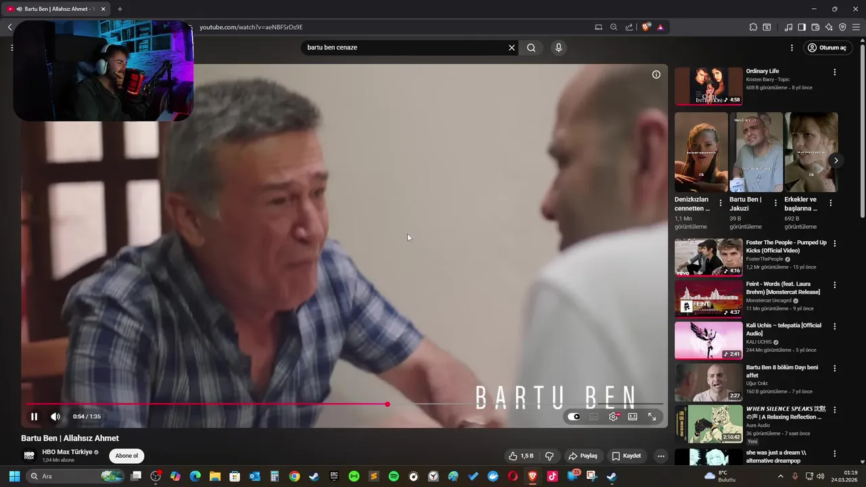Run the search with the magnifier button
Screen dimensions: 866x487
[x=531, y=47]
